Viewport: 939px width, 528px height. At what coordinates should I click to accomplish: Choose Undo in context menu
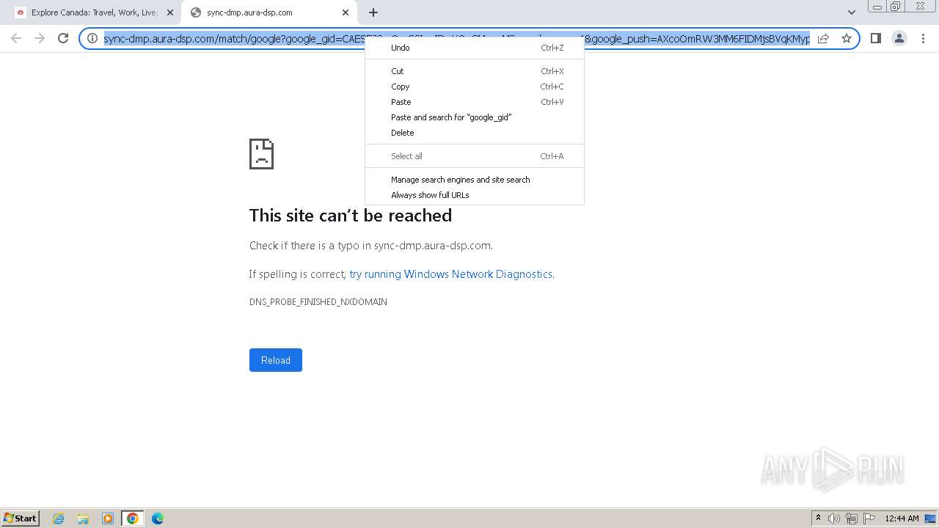click(x=475, y=48)
